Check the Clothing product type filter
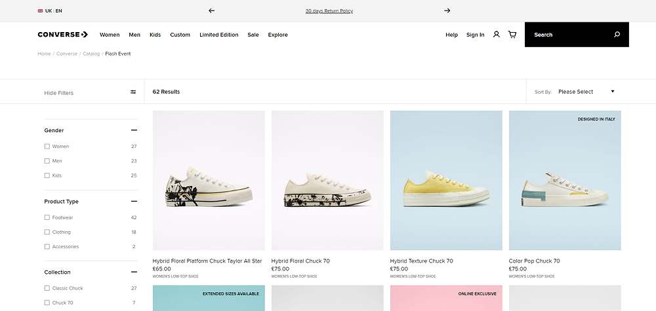Viewport: 656px width, 311px height. (x=47, y=232)
